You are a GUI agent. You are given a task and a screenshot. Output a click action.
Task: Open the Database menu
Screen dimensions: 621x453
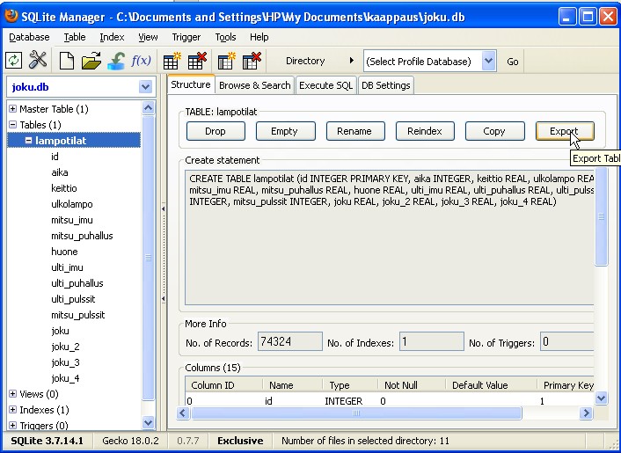tap(29, 37)
